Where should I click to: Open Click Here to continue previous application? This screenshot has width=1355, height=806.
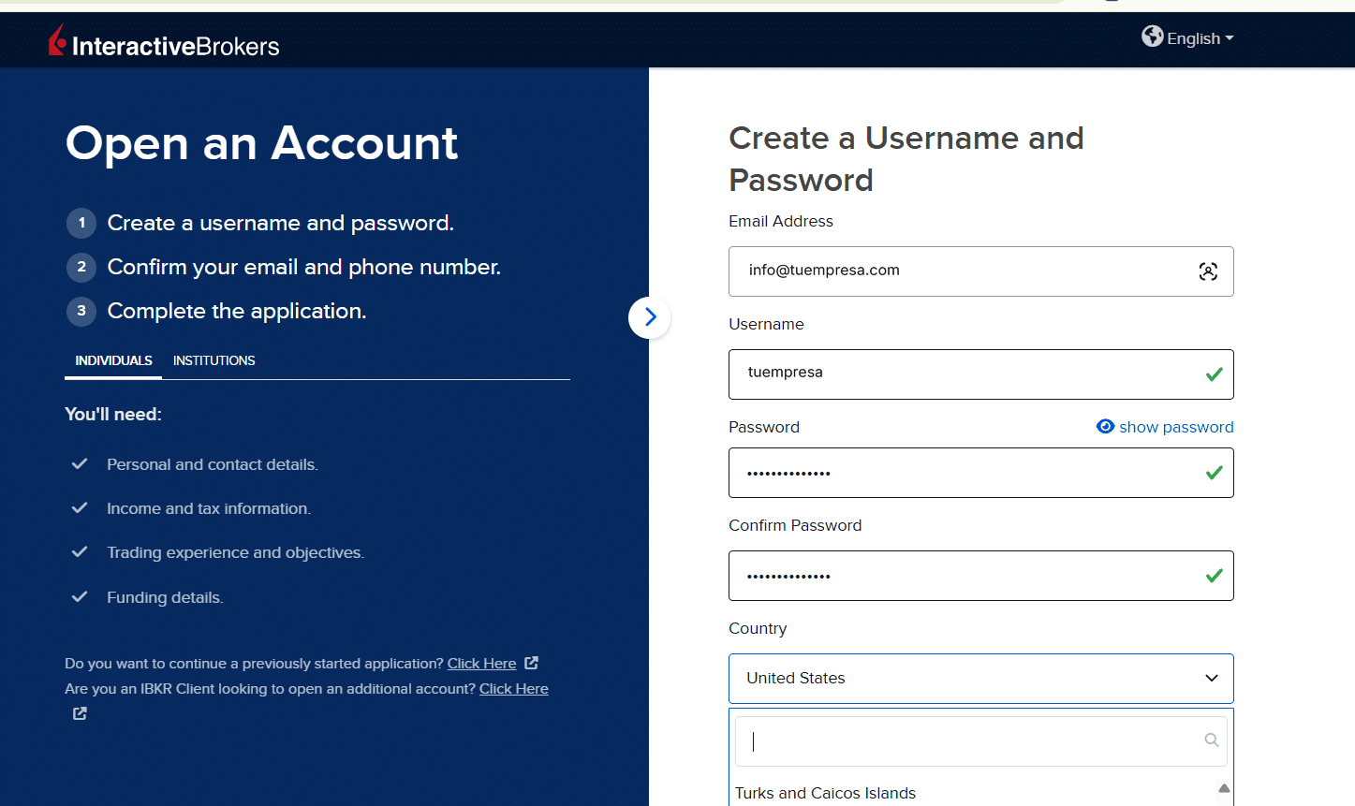pyautogui.click(x=481, y=664)
